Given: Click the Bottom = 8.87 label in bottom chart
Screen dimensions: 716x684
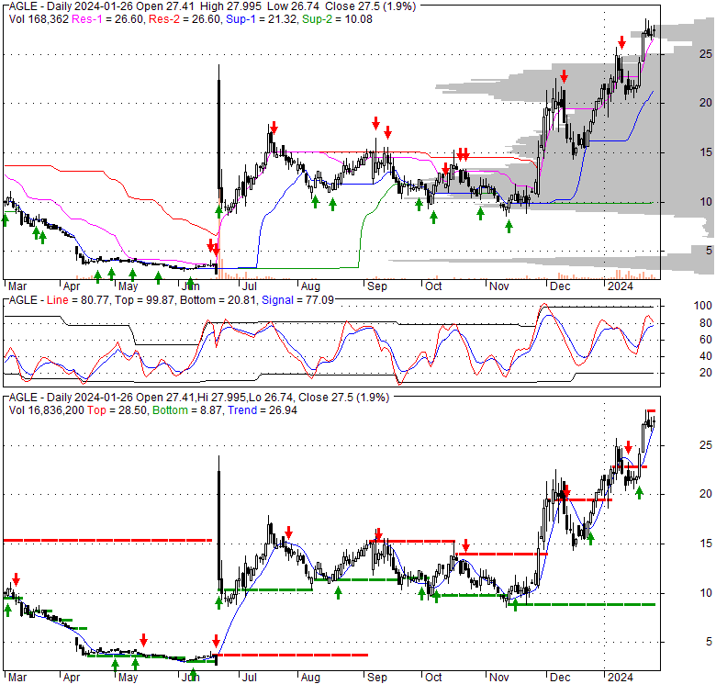Looking at the screenshot, I should [187, 410].
